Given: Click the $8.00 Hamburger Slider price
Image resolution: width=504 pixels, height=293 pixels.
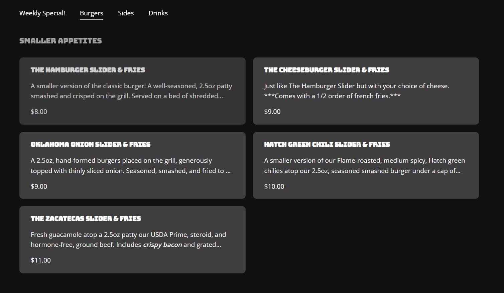Looking at the screenshot, I should [39, 112].
